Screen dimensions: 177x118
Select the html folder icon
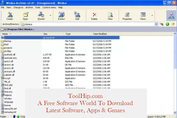[x=2, y=44]
